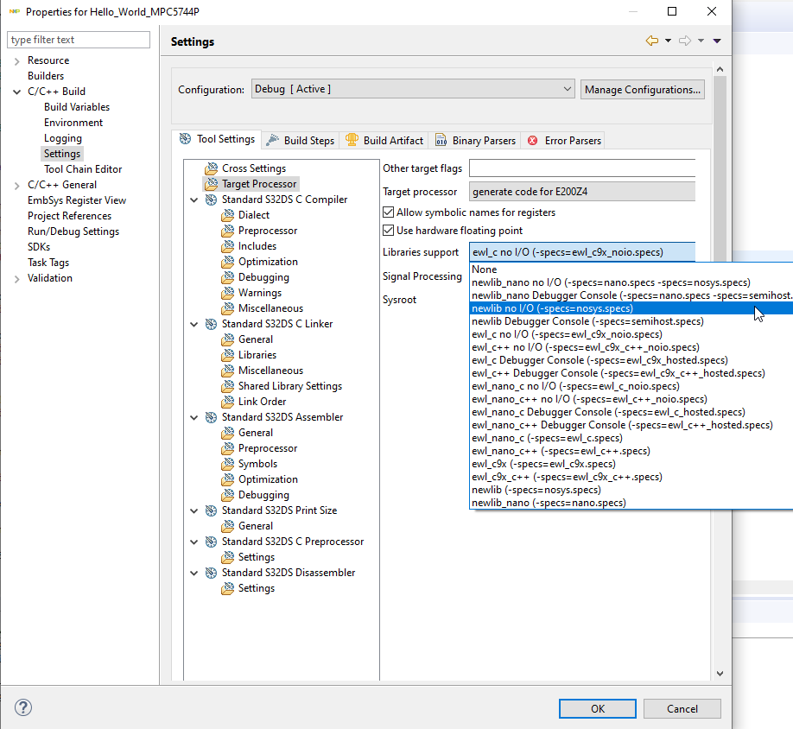Screen dimensions: 793x729
Task: Collapse the C/C++ Build tree node
Action: [17, 92]
